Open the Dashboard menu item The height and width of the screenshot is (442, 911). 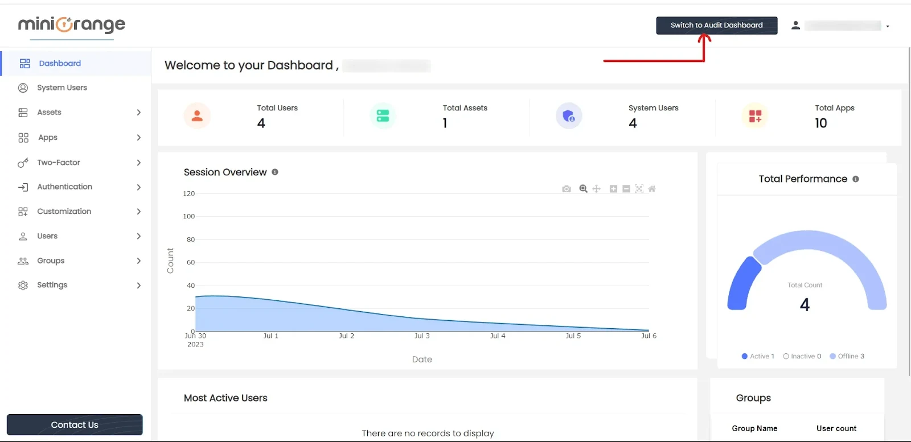[x=76, y=63]
